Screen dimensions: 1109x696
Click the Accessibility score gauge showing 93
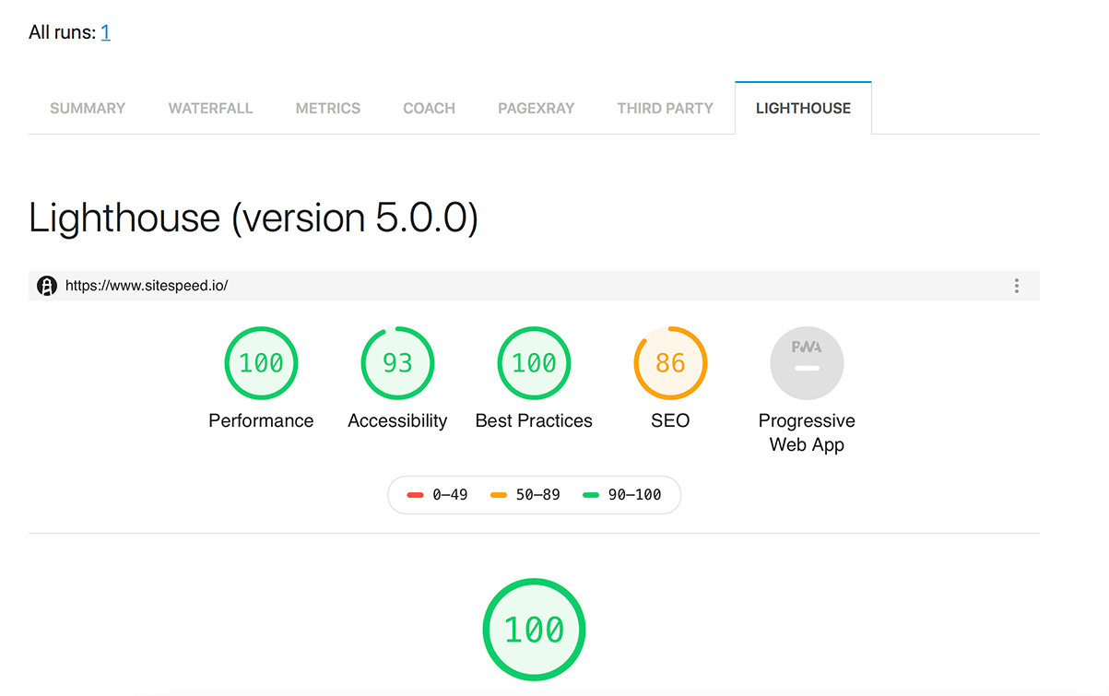(x=397, y=363)
